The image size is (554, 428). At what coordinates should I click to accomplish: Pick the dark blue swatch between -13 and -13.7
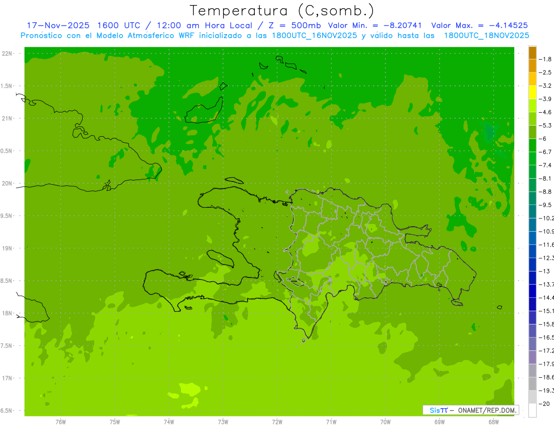[532, 278]
